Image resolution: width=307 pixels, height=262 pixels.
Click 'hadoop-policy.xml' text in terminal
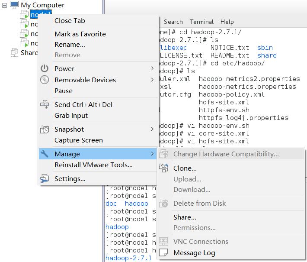point(232,94)
